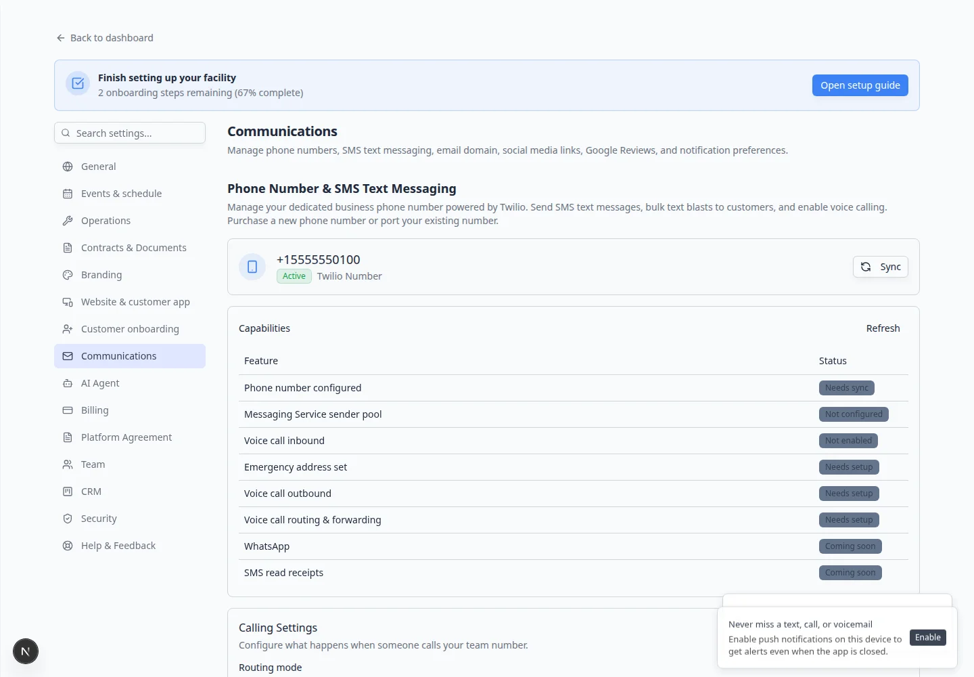Click the checklist icon in the setup banner

[78, 83]
